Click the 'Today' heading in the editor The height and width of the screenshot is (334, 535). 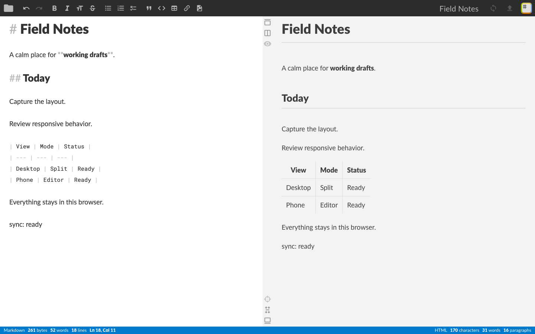coord(36,78)
